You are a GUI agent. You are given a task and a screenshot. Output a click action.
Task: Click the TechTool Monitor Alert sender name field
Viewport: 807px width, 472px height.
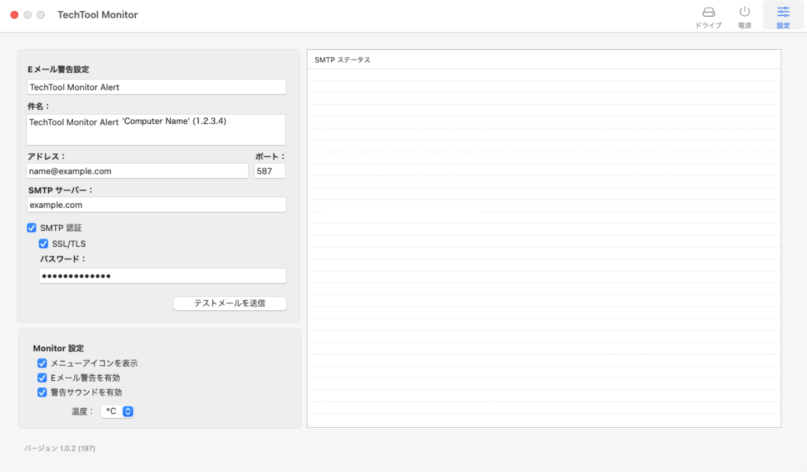click(157, 87)
